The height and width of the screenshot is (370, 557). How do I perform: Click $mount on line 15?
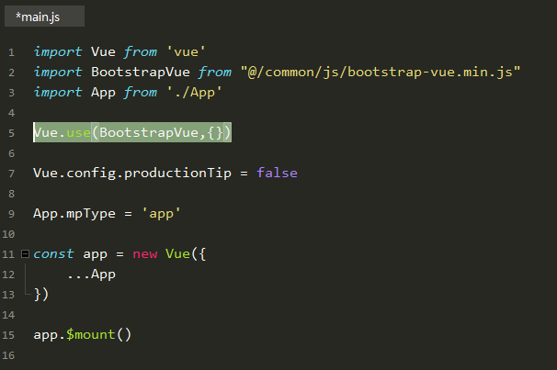tap(91, 334)
